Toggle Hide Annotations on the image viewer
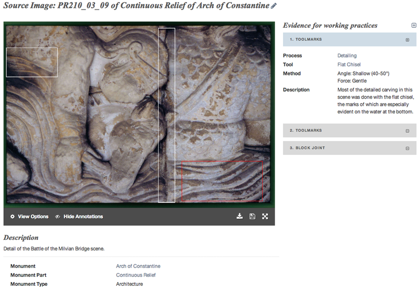 [79, 217]
